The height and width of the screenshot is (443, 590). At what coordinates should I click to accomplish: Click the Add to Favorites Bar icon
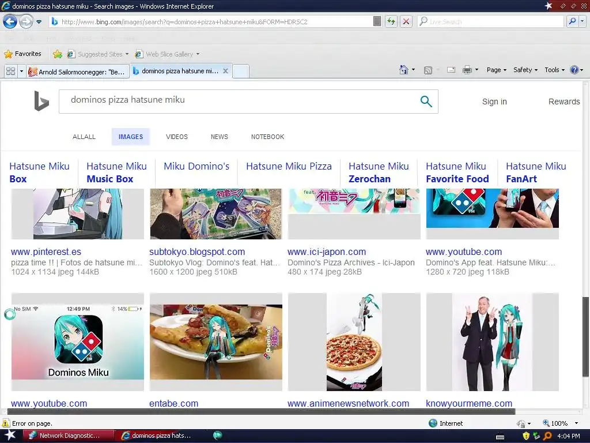[x=58, y=54]
